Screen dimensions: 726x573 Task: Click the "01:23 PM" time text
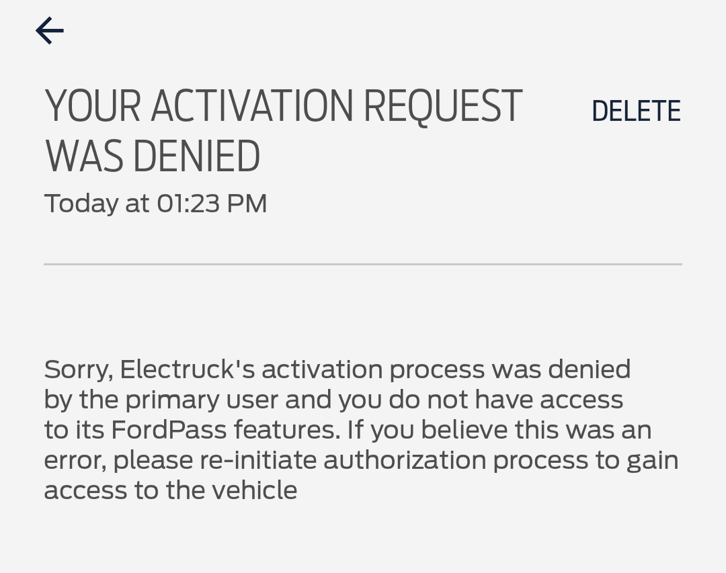pos(212,204)
